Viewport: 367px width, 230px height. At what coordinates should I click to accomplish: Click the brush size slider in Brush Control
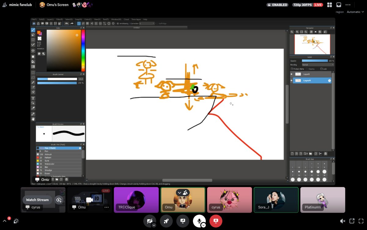(x=57, y=79)
